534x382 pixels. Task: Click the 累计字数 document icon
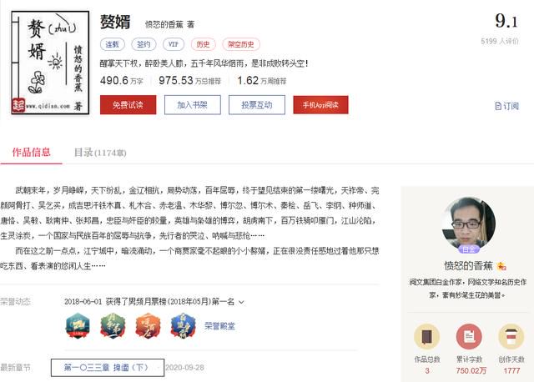[x=469, y=337]
